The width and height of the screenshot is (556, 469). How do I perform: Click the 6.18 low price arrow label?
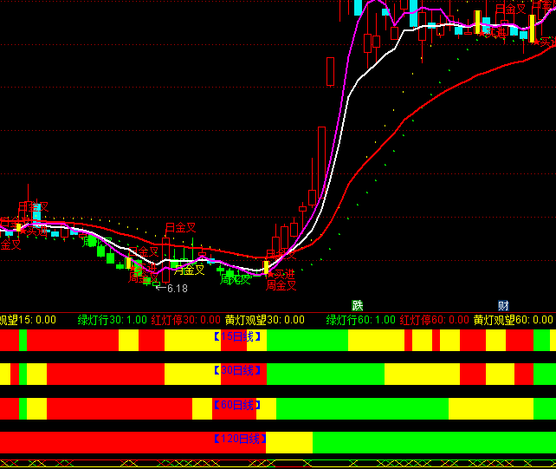176,288
